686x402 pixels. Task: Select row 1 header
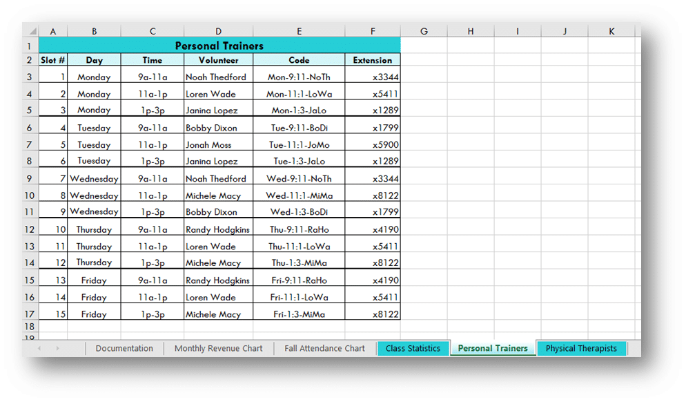29,46
